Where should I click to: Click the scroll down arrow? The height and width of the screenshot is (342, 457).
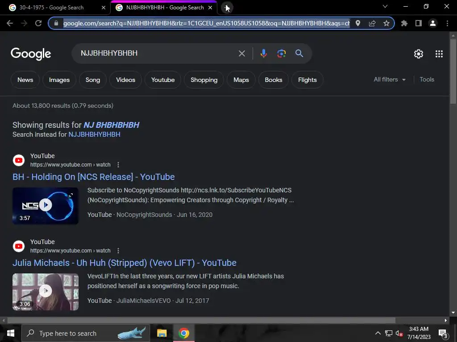[453, 313]
